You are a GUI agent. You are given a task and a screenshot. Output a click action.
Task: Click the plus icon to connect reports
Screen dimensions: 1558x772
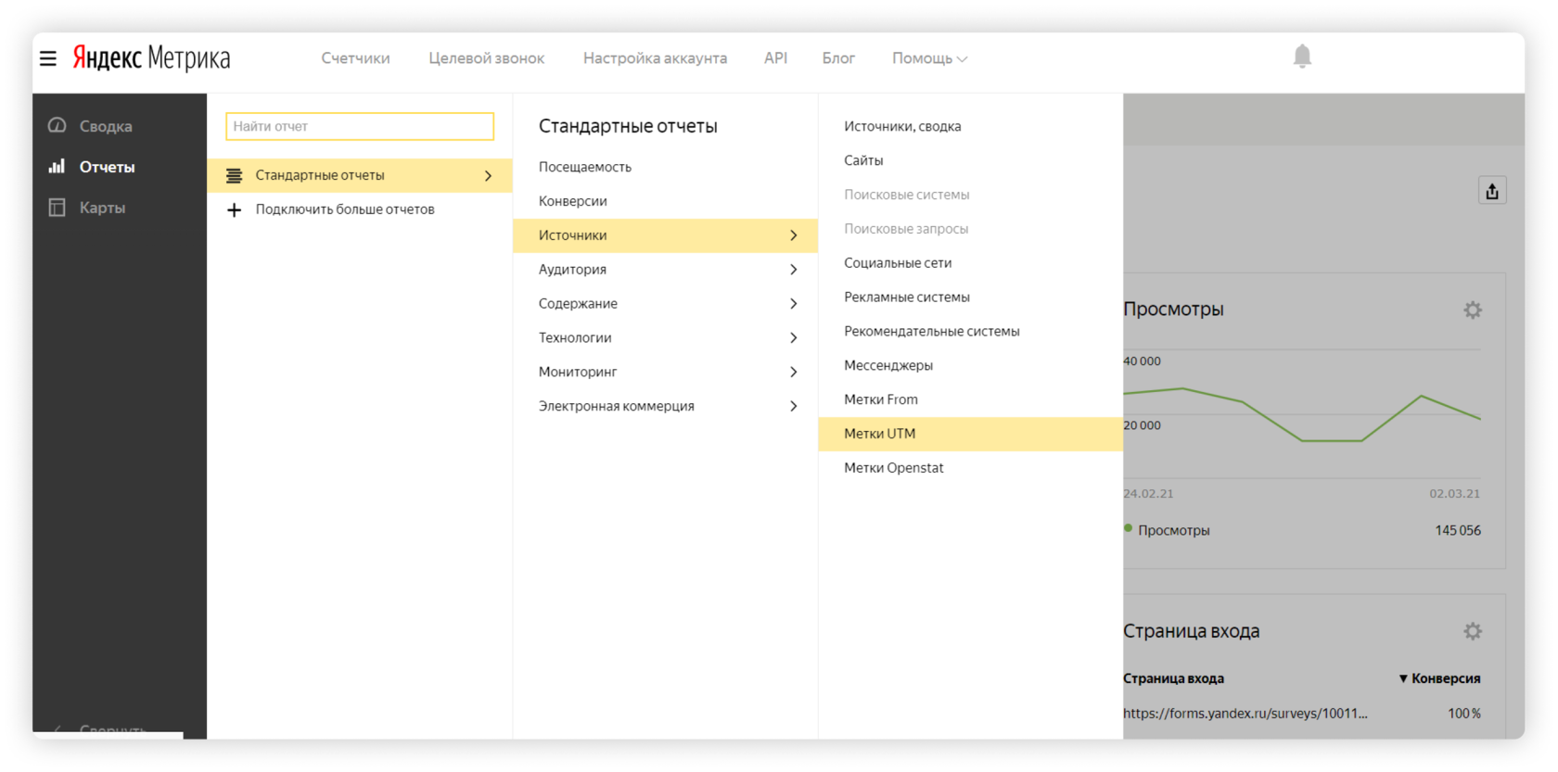[235, 210]
